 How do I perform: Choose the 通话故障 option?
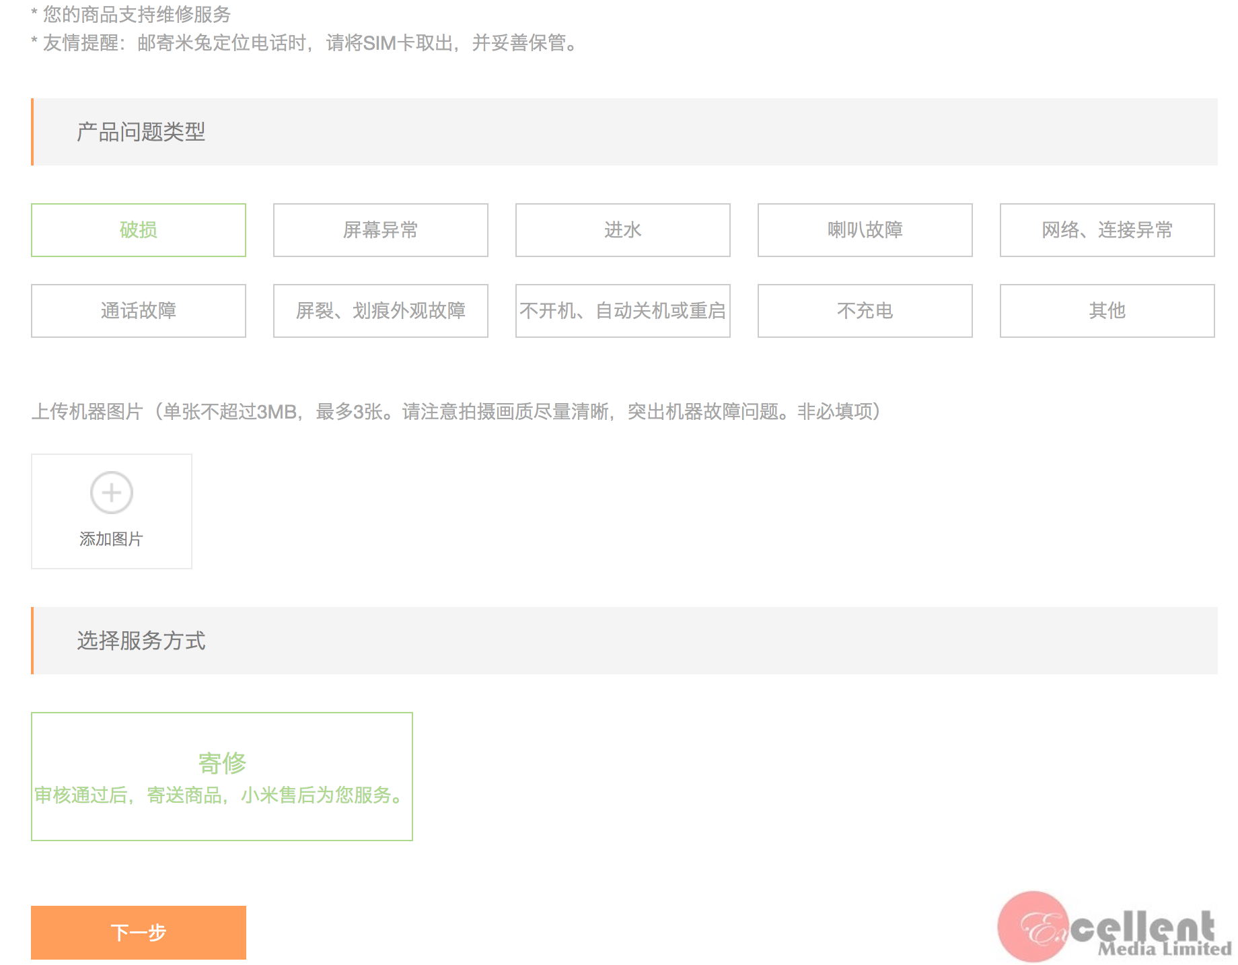point(138,311)
